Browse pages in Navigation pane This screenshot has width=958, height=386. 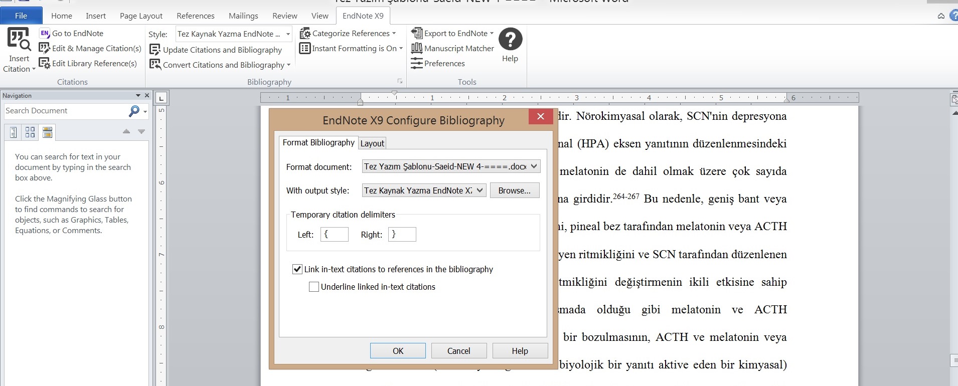pos(30,132)
